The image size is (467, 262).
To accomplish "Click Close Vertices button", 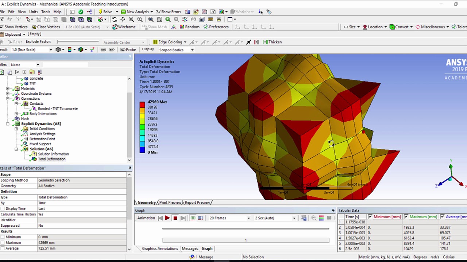I will [46, 27].
